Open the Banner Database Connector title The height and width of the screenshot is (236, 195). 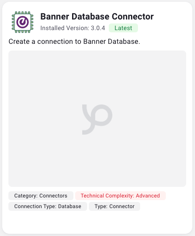(97, 16)
